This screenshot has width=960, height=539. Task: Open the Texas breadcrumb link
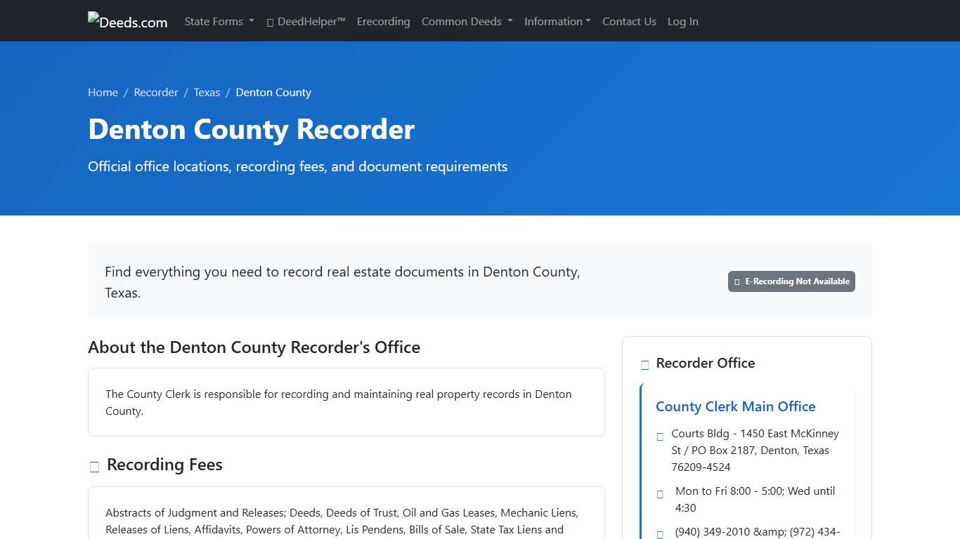tap(207, 92)
